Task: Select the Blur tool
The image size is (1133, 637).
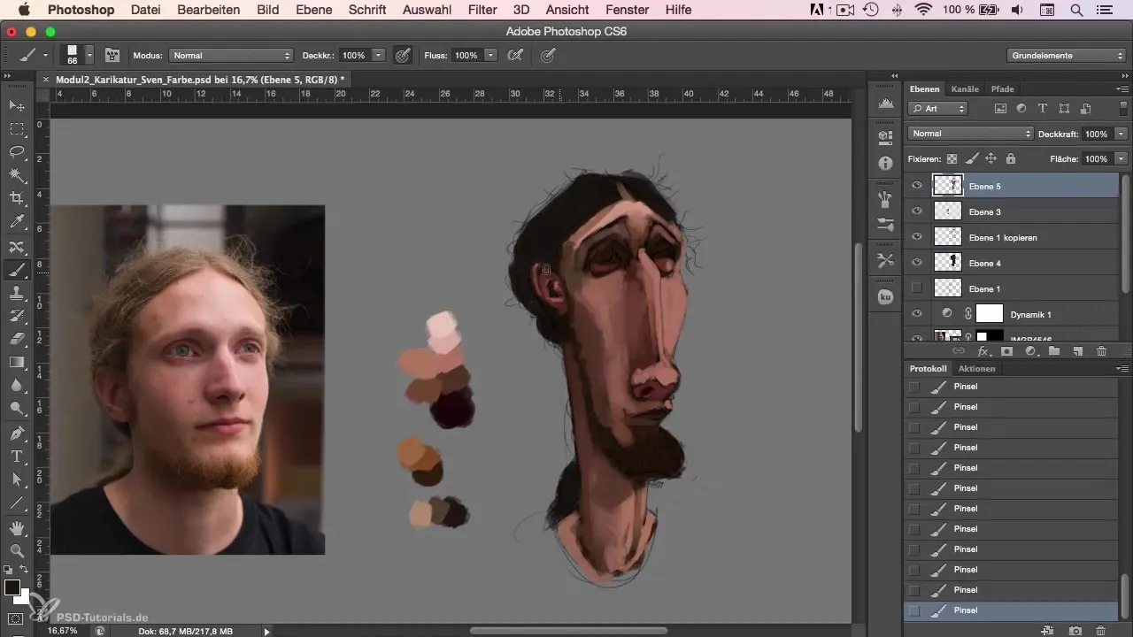Action: coord(16,386)
